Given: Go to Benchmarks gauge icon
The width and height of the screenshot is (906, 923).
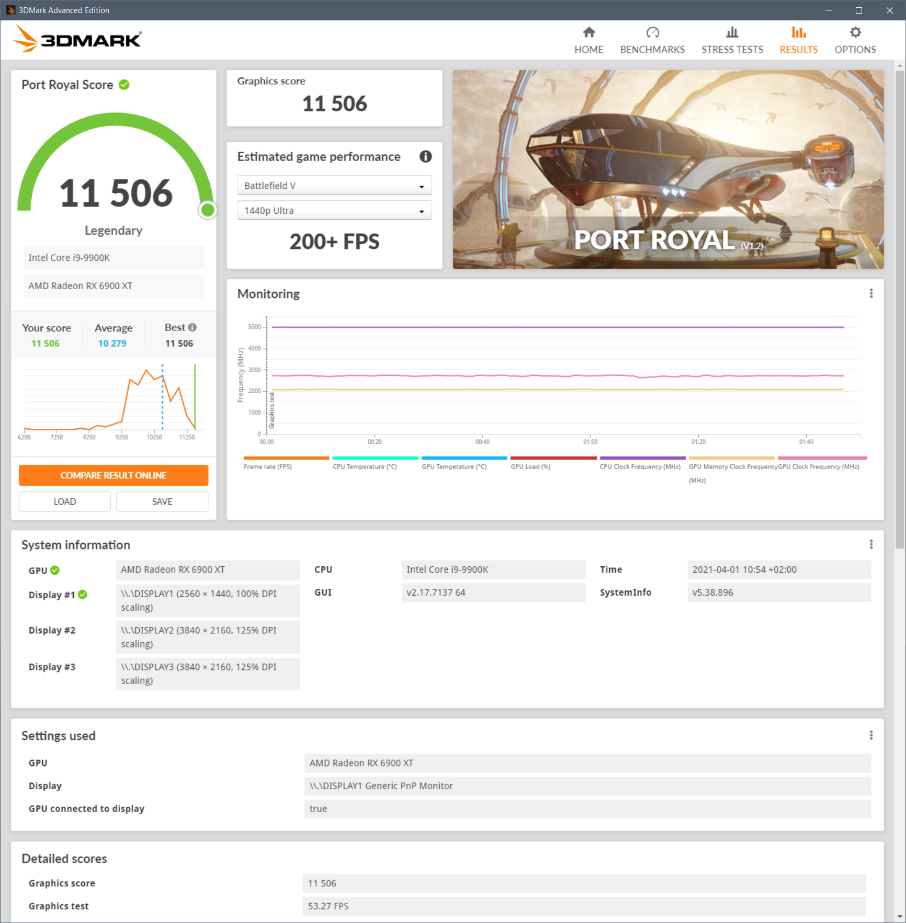Looking at the screenshot, I should coord(652,32).
